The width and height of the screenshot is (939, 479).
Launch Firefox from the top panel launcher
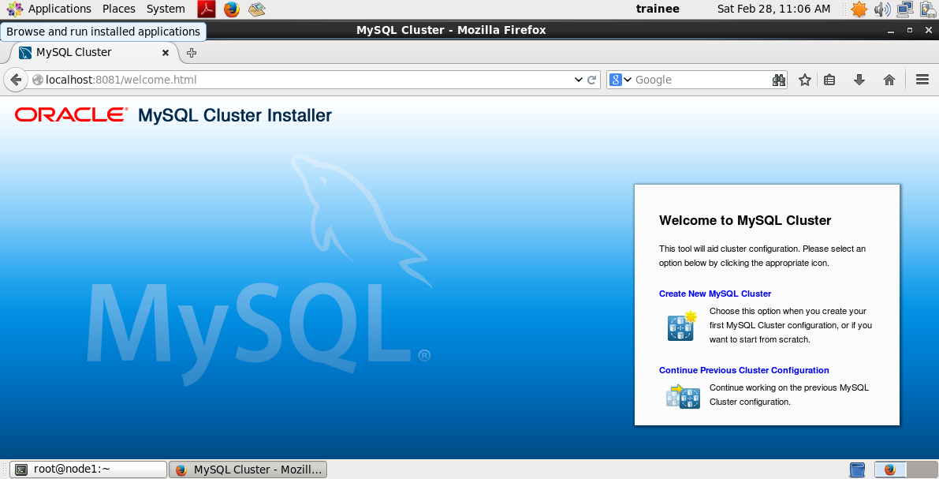click(x=231, y=9)
